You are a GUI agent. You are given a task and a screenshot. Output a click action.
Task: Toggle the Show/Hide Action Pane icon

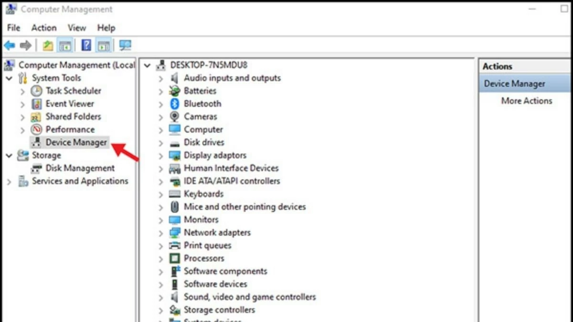tap(104, 45)
